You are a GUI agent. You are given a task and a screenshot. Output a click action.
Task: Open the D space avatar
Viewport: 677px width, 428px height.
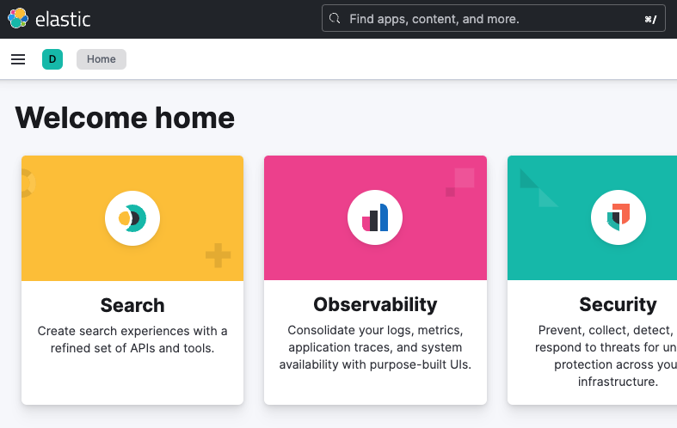[52, 59]
